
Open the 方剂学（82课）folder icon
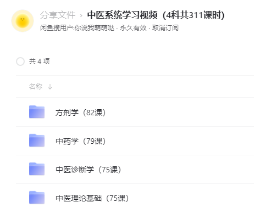tap(37, 112)
